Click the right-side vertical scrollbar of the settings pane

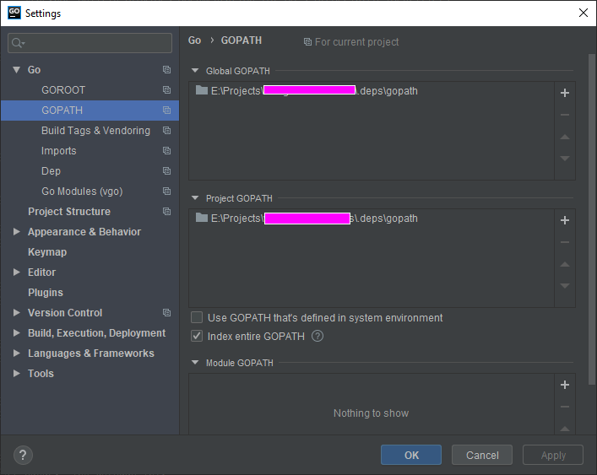tap(592, 219)
